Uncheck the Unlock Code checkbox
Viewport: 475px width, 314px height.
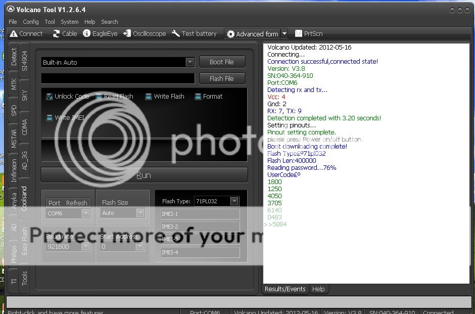(49, 97)
